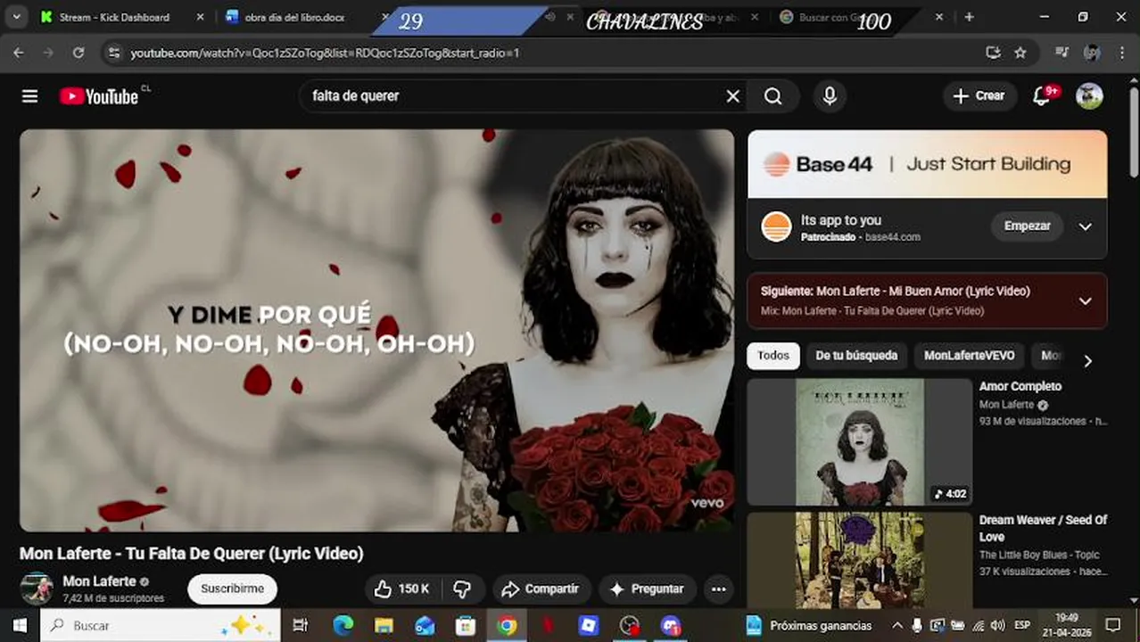
Task: Open the Chrome profile avatar
Action: (1091, 53)
